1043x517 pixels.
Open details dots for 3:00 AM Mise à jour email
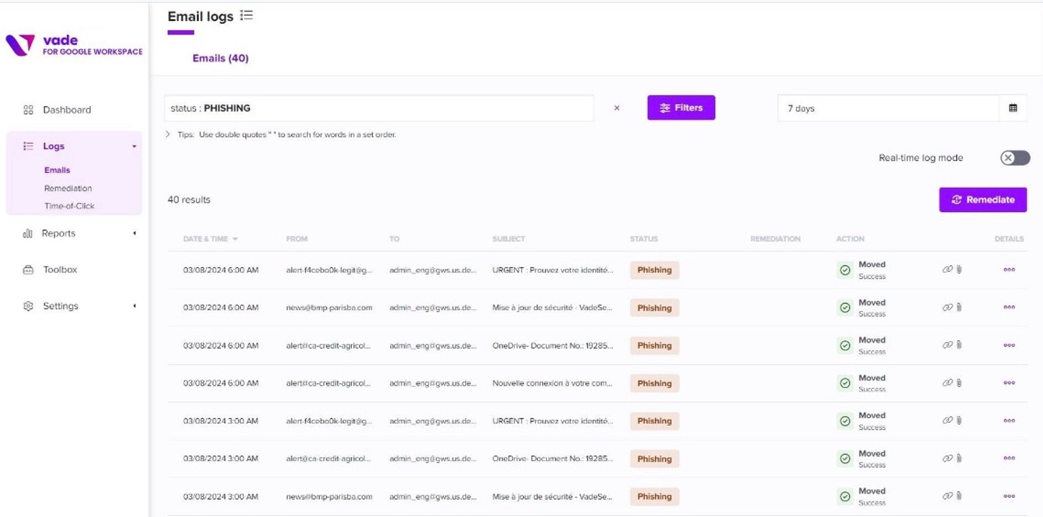tap(1009, 496)
